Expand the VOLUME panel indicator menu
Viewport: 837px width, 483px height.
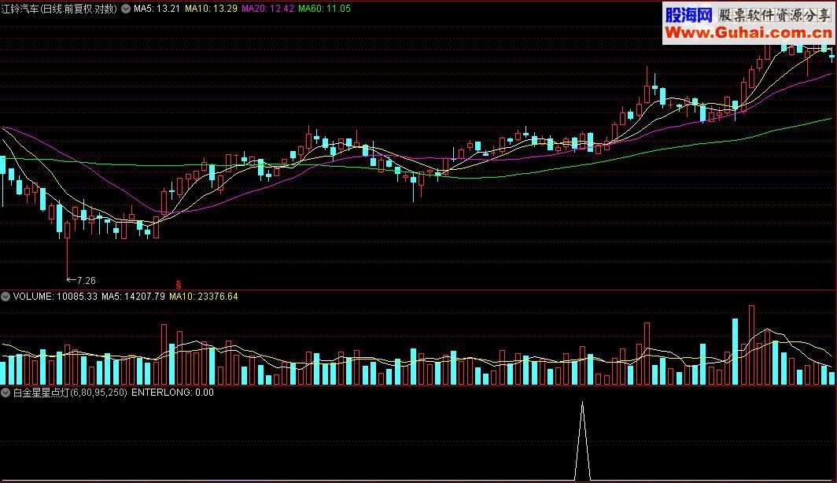(x=6, y=297)
